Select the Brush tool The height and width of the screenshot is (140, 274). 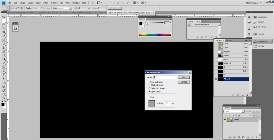coord(4,44)
